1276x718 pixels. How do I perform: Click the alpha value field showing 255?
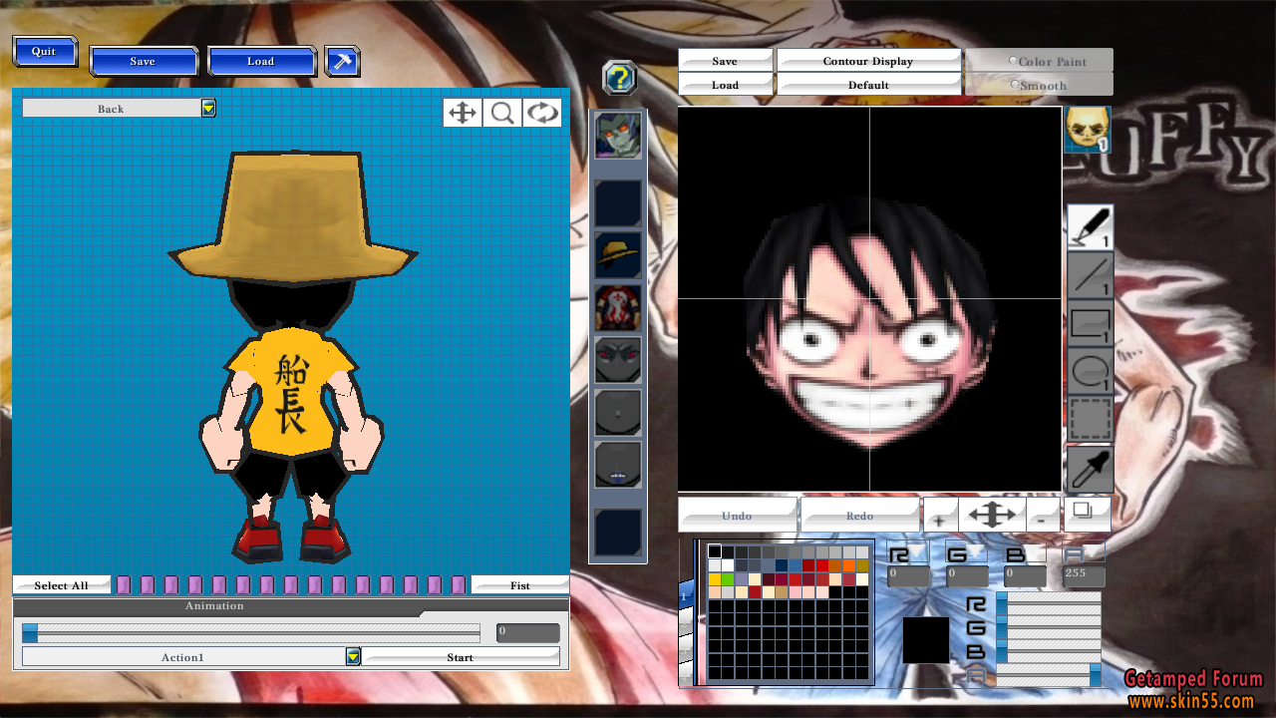click(x=1084, y=576)
